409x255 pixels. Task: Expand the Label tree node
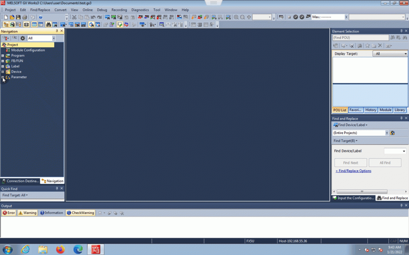(3, 66)
